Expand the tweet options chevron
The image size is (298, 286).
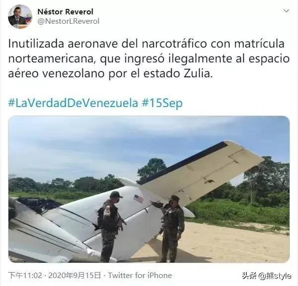(x=286, y=11)
